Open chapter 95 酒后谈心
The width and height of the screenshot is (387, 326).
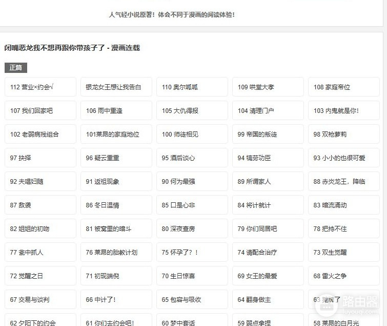coord(192,158)
